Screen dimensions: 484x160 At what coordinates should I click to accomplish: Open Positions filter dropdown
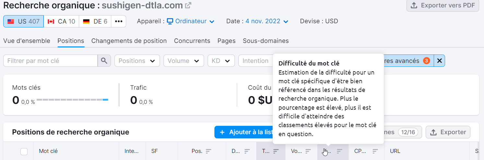[x=137, y=61]
